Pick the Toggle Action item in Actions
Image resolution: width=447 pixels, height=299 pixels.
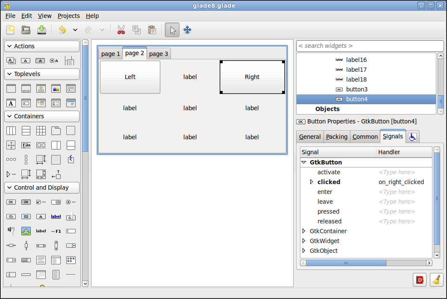click(x=40, y=61)
